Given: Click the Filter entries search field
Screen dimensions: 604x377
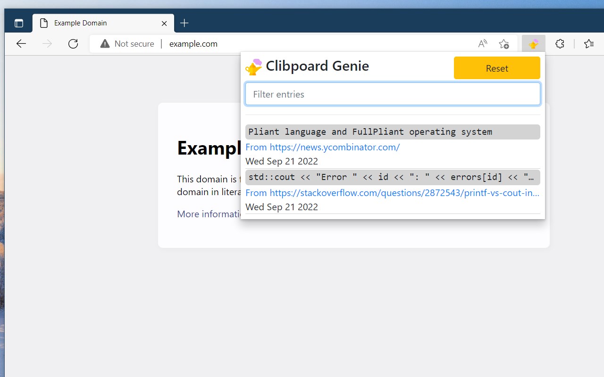Looking at the screenshot, I should 393,94.
